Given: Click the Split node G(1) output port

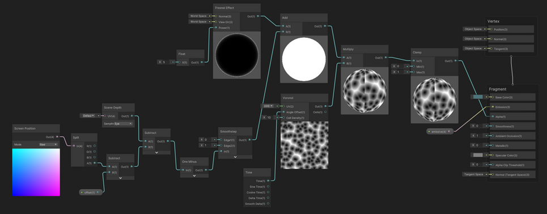Looking at the screenshot, I should (x=95, y=151).
